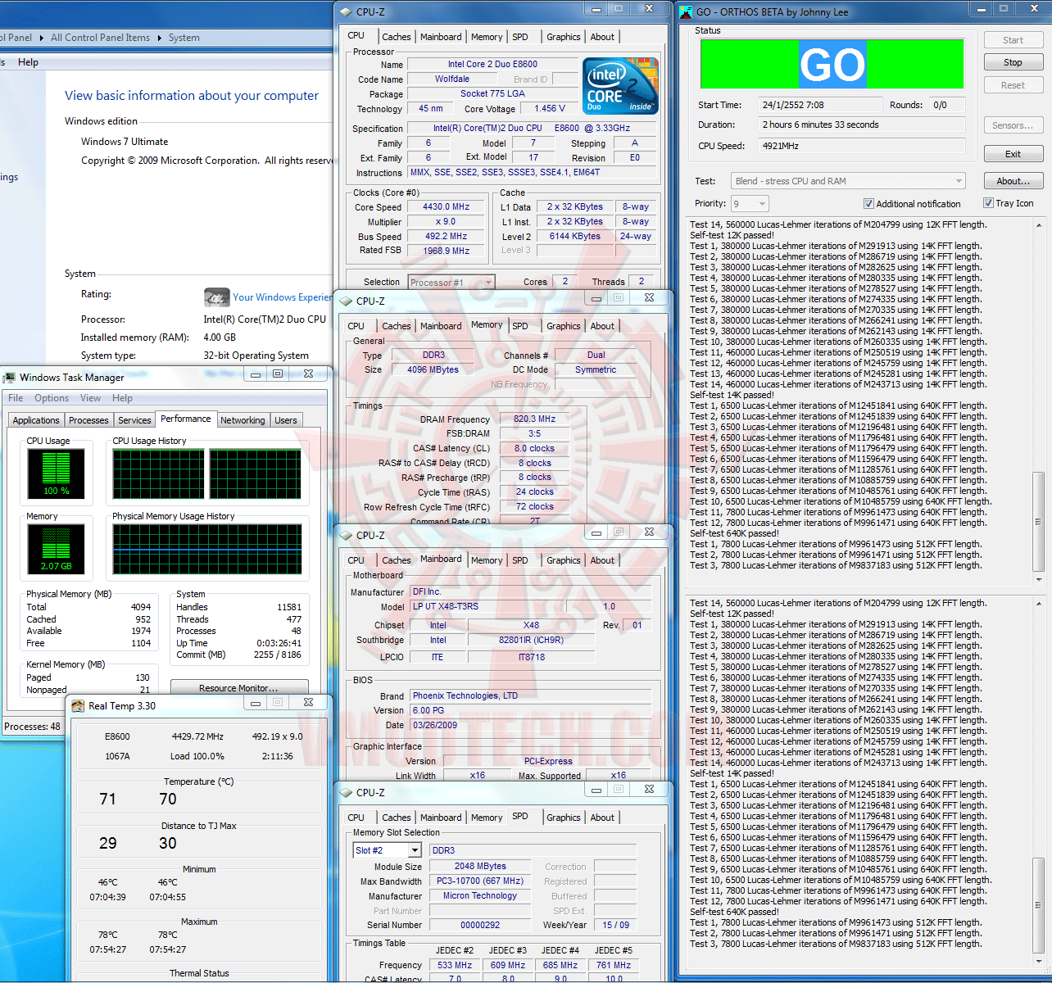The width and height of the screenshot is (1052, 983).
Task: Close the Windows Task Manager window
Action: [308, 374]
